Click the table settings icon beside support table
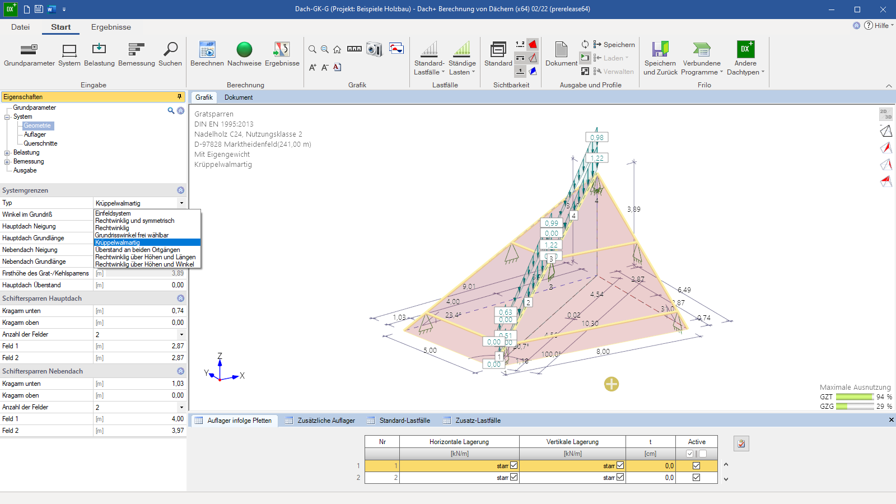 (x=741, y=444)
